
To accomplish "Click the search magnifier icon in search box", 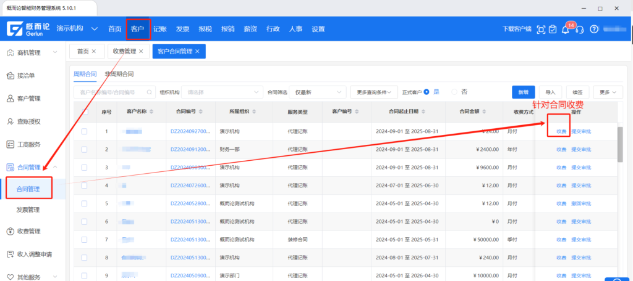I will (x=149, y=92).
